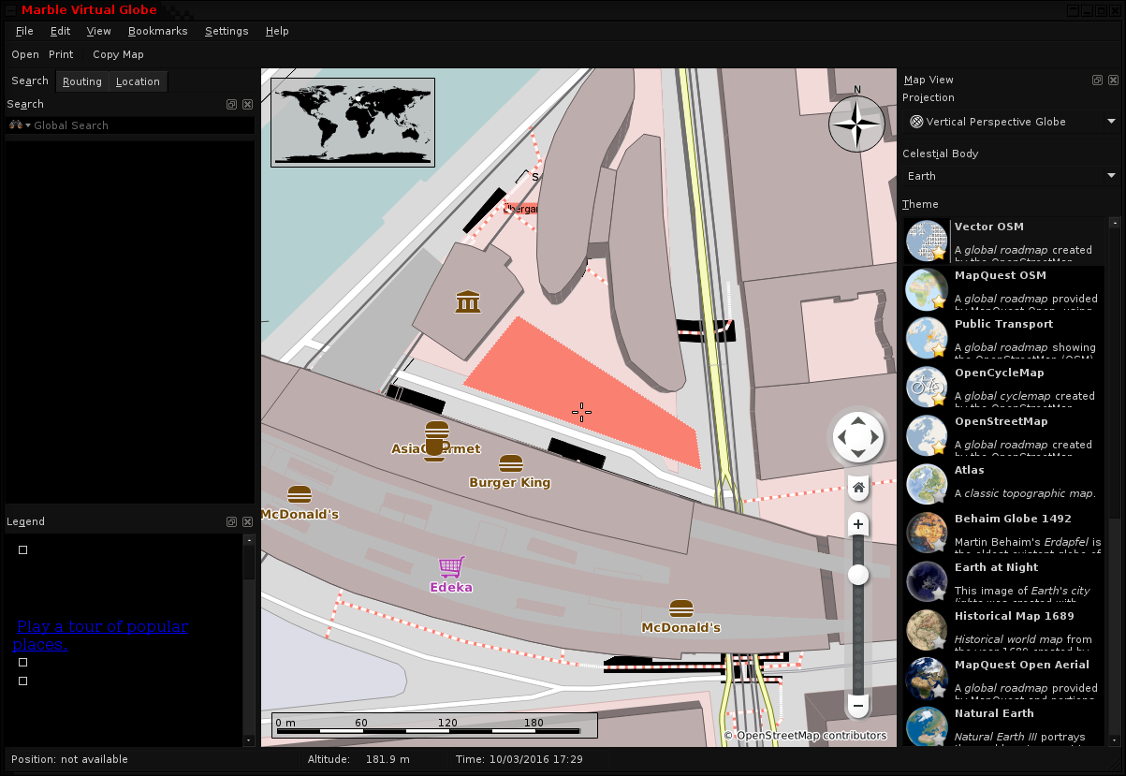Open the Bookmarks menu

pos(157,31)
